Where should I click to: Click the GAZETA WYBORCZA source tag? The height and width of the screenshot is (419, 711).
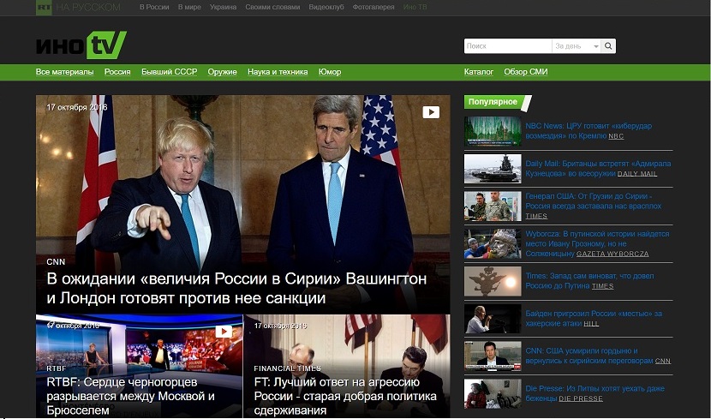click(612, 254)
